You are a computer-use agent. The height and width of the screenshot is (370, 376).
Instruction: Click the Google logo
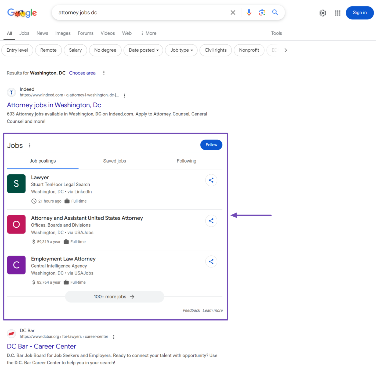point(22,13)
